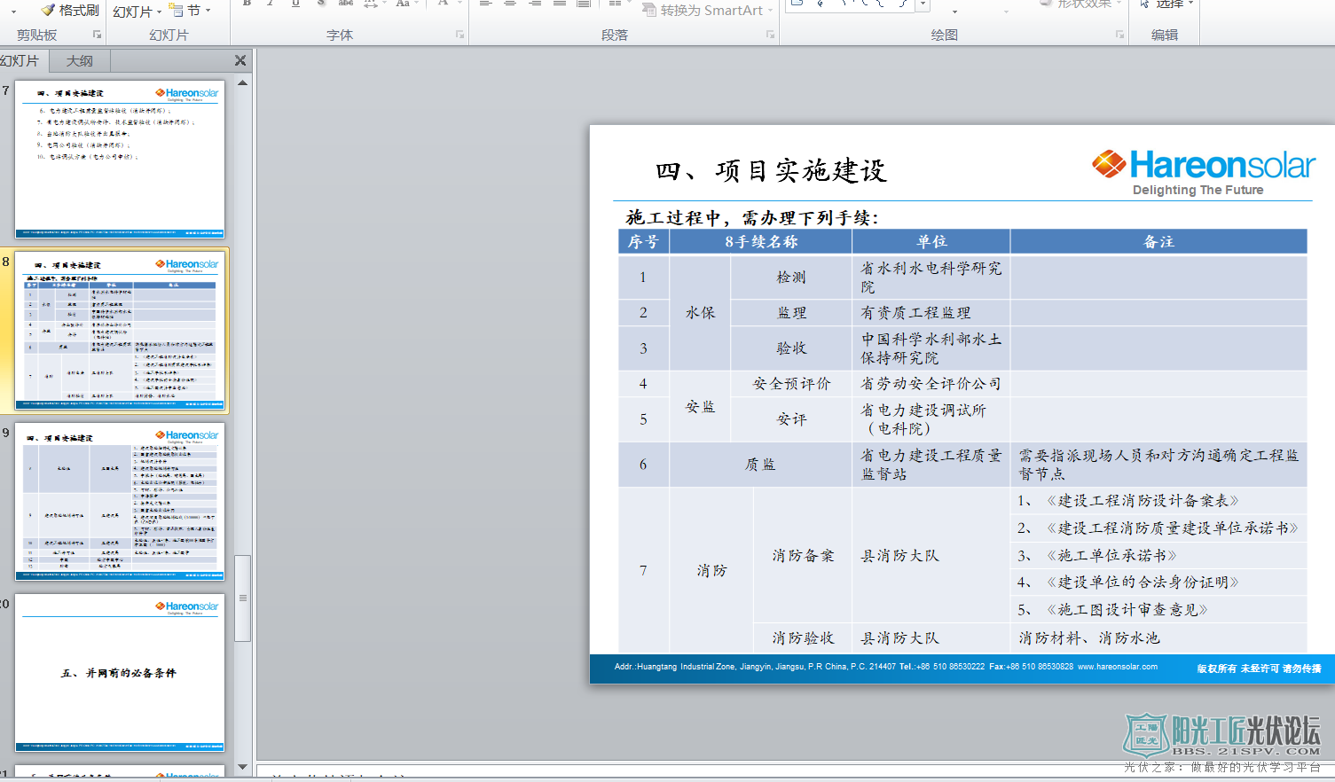Click the 安监 category cell
Screen dimensions: 1335x782
[x=700, y=406]
